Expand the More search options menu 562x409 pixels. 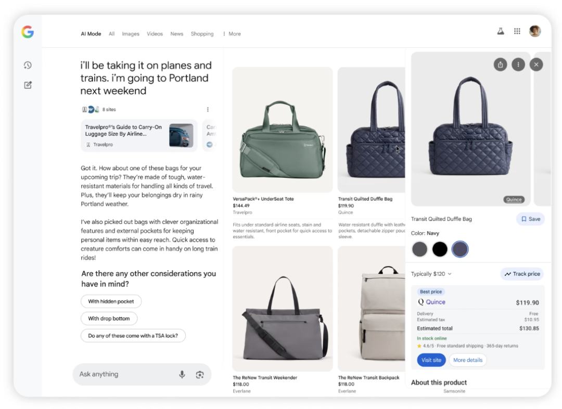pos(232,34)
